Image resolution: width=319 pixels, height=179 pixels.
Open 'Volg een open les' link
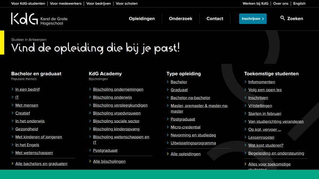(x=265, y=90)
